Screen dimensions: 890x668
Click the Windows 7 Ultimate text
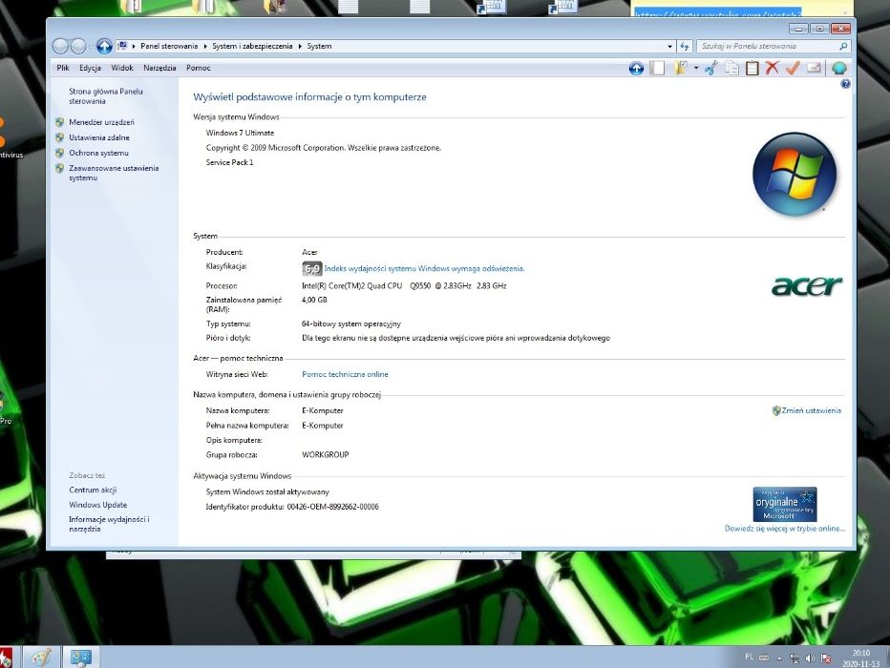[240, 133]
